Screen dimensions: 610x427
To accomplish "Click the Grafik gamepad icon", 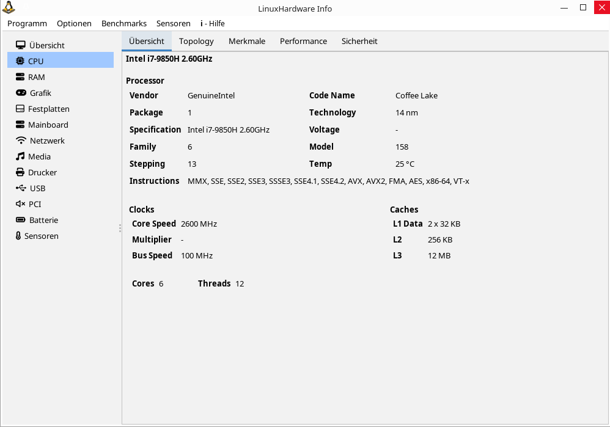I will point(21,93).
